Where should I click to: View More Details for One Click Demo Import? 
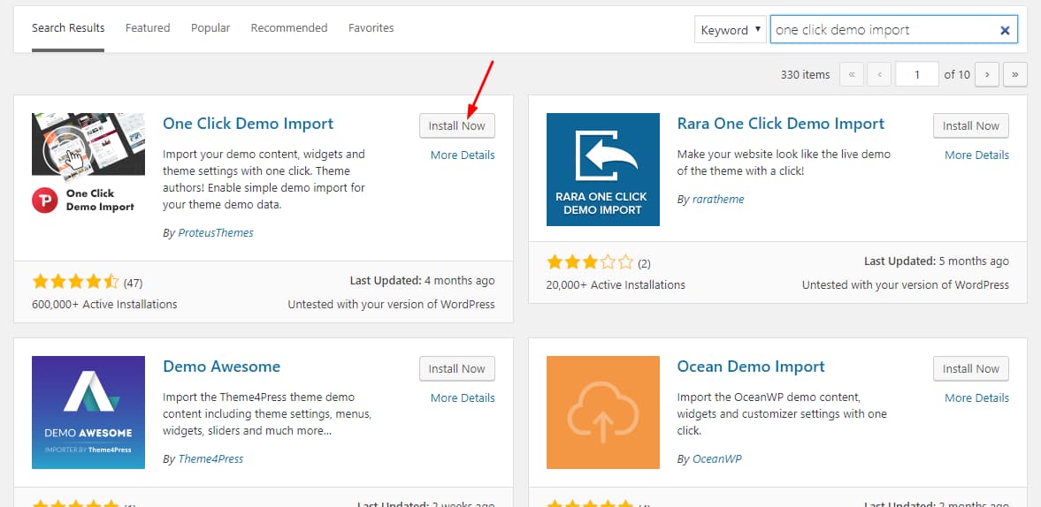click(x=463, y=155)
